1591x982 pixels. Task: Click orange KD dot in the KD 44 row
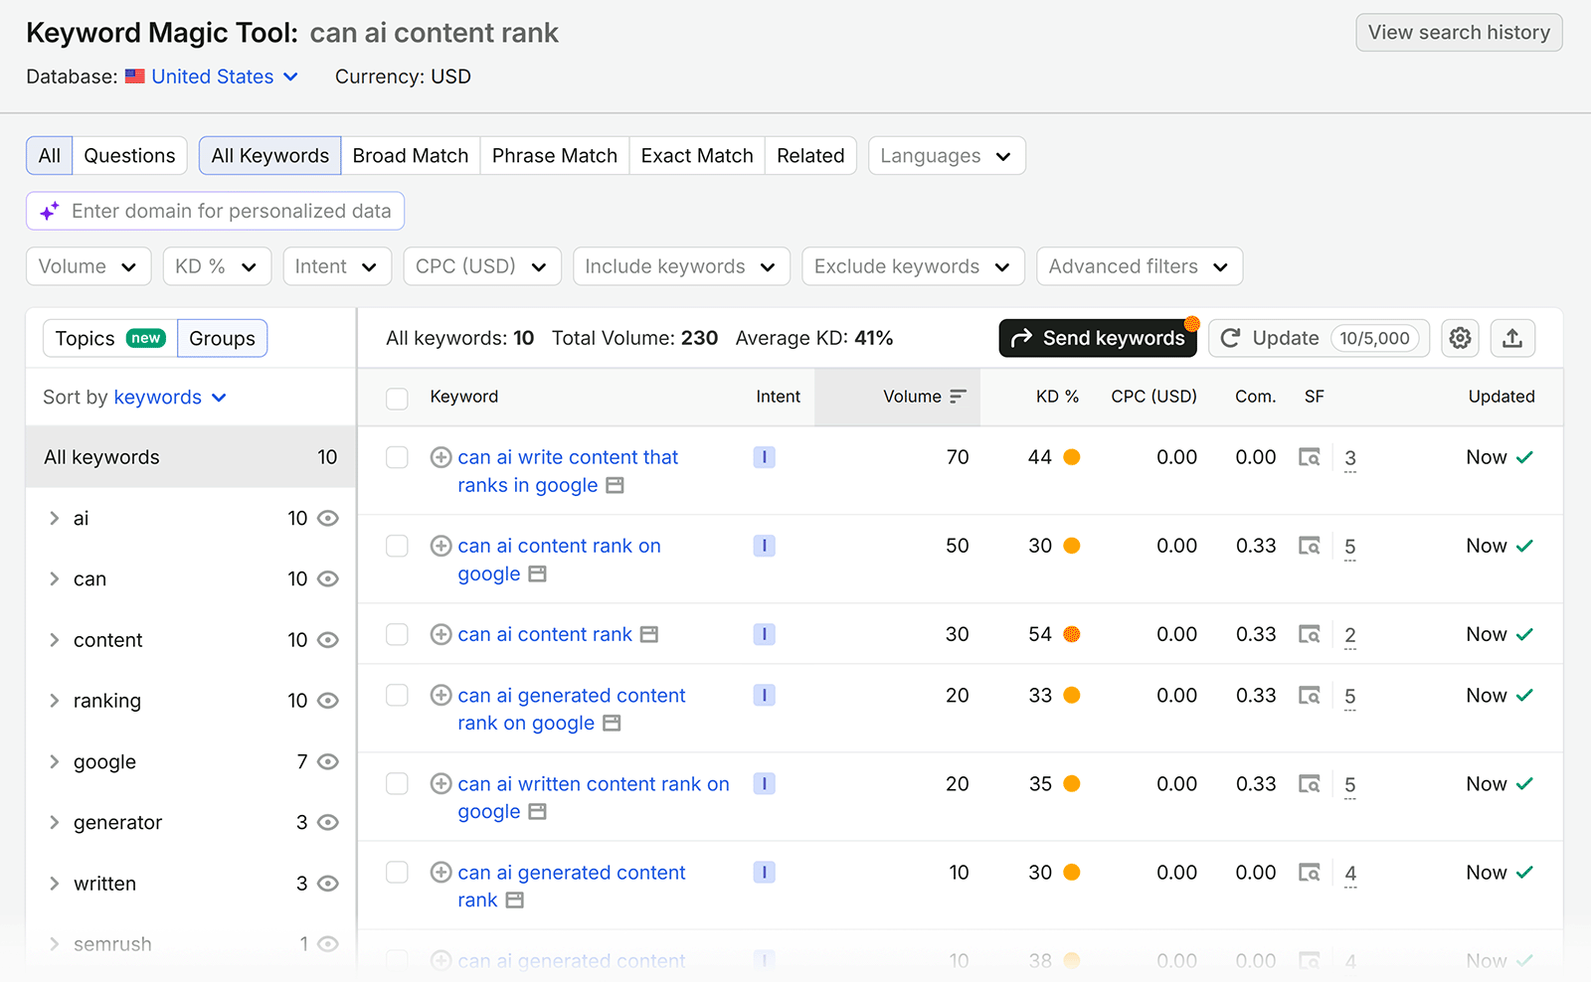click(x=1072, y=457)
